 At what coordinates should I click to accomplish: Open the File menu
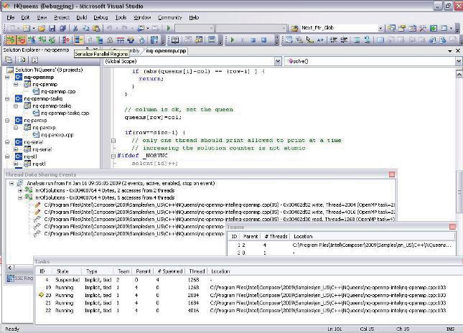point(11,18)
